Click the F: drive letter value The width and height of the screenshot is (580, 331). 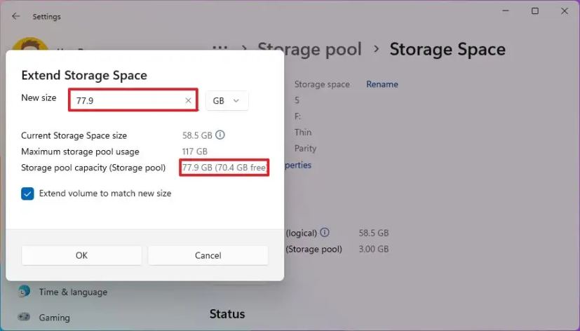(x=298, y=116)
